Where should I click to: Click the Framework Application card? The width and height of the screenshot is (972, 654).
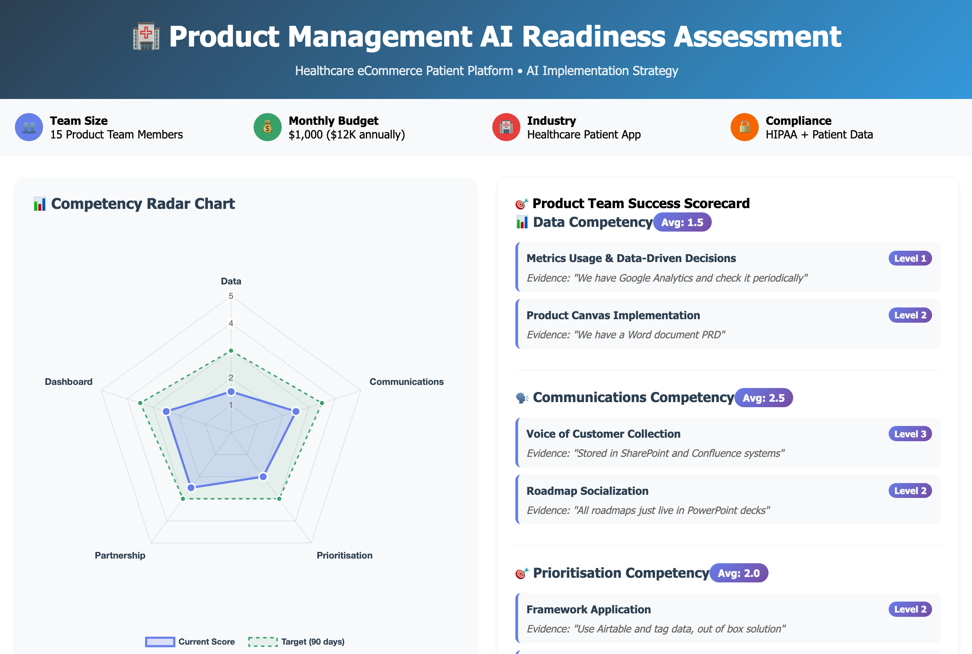727,618
